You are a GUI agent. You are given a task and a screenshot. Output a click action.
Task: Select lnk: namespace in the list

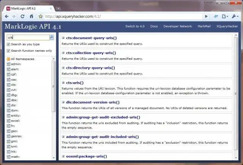(14, 151)
